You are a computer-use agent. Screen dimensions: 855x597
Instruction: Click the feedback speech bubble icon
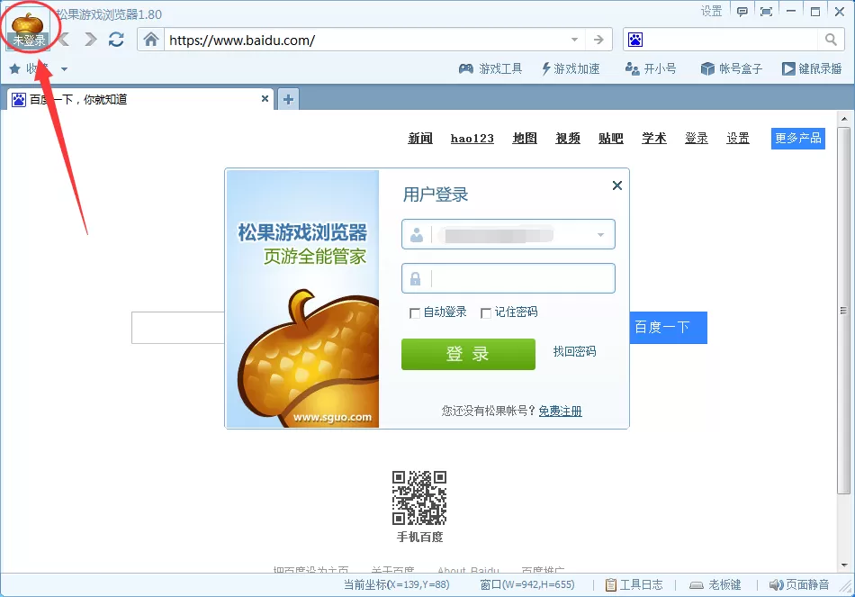[x=742, y=12]
